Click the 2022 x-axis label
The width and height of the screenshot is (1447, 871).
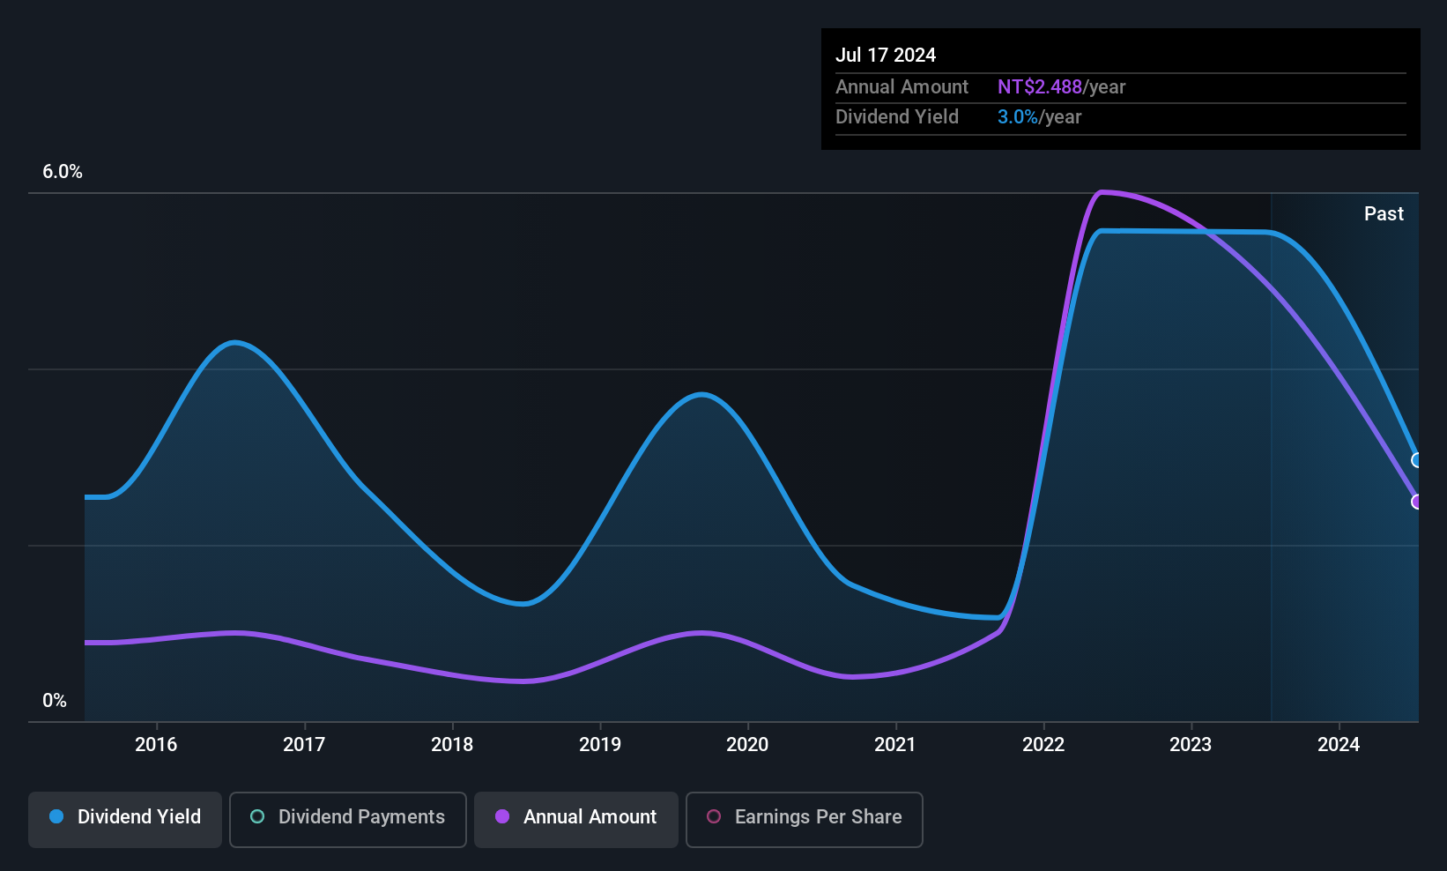click(1043, 745)
